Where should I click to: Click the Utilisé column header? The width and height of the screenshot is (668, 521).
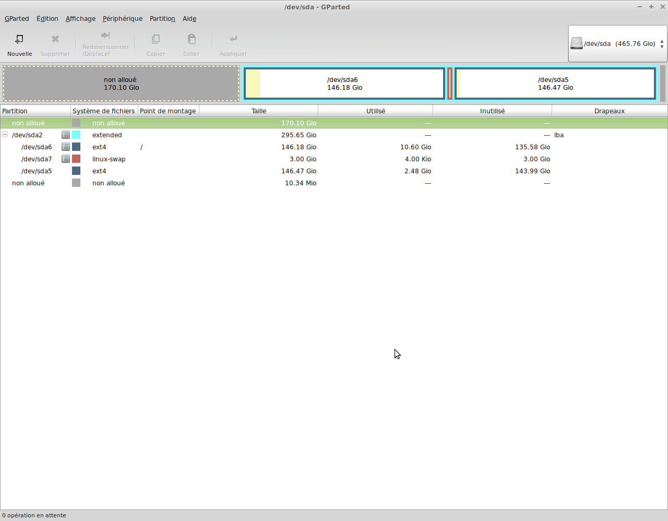[x=376, y=111]
